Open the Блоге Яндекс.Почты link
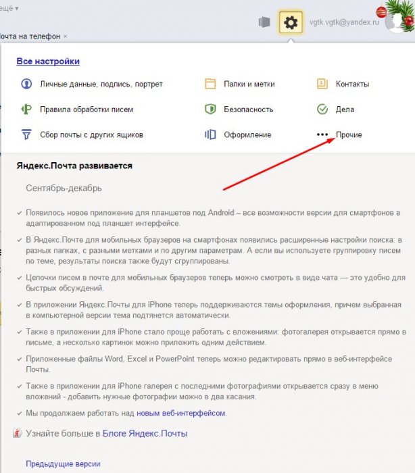This screenshot has width=415, height=473. coord(145,433)
